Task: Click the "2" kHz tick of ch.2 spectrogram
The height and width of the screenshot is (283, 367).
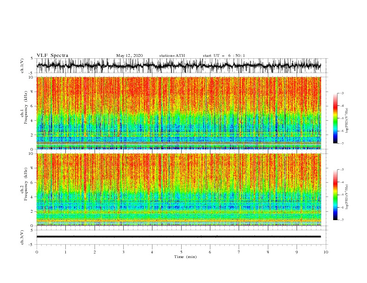Action: [32, 211]
